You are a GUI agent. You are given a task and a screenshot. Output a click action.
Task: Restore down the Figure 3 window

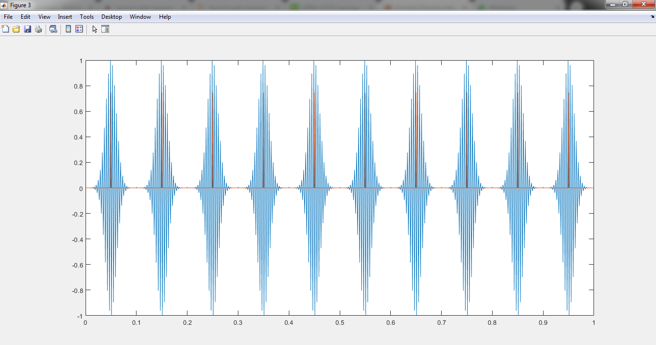(625, 4)
